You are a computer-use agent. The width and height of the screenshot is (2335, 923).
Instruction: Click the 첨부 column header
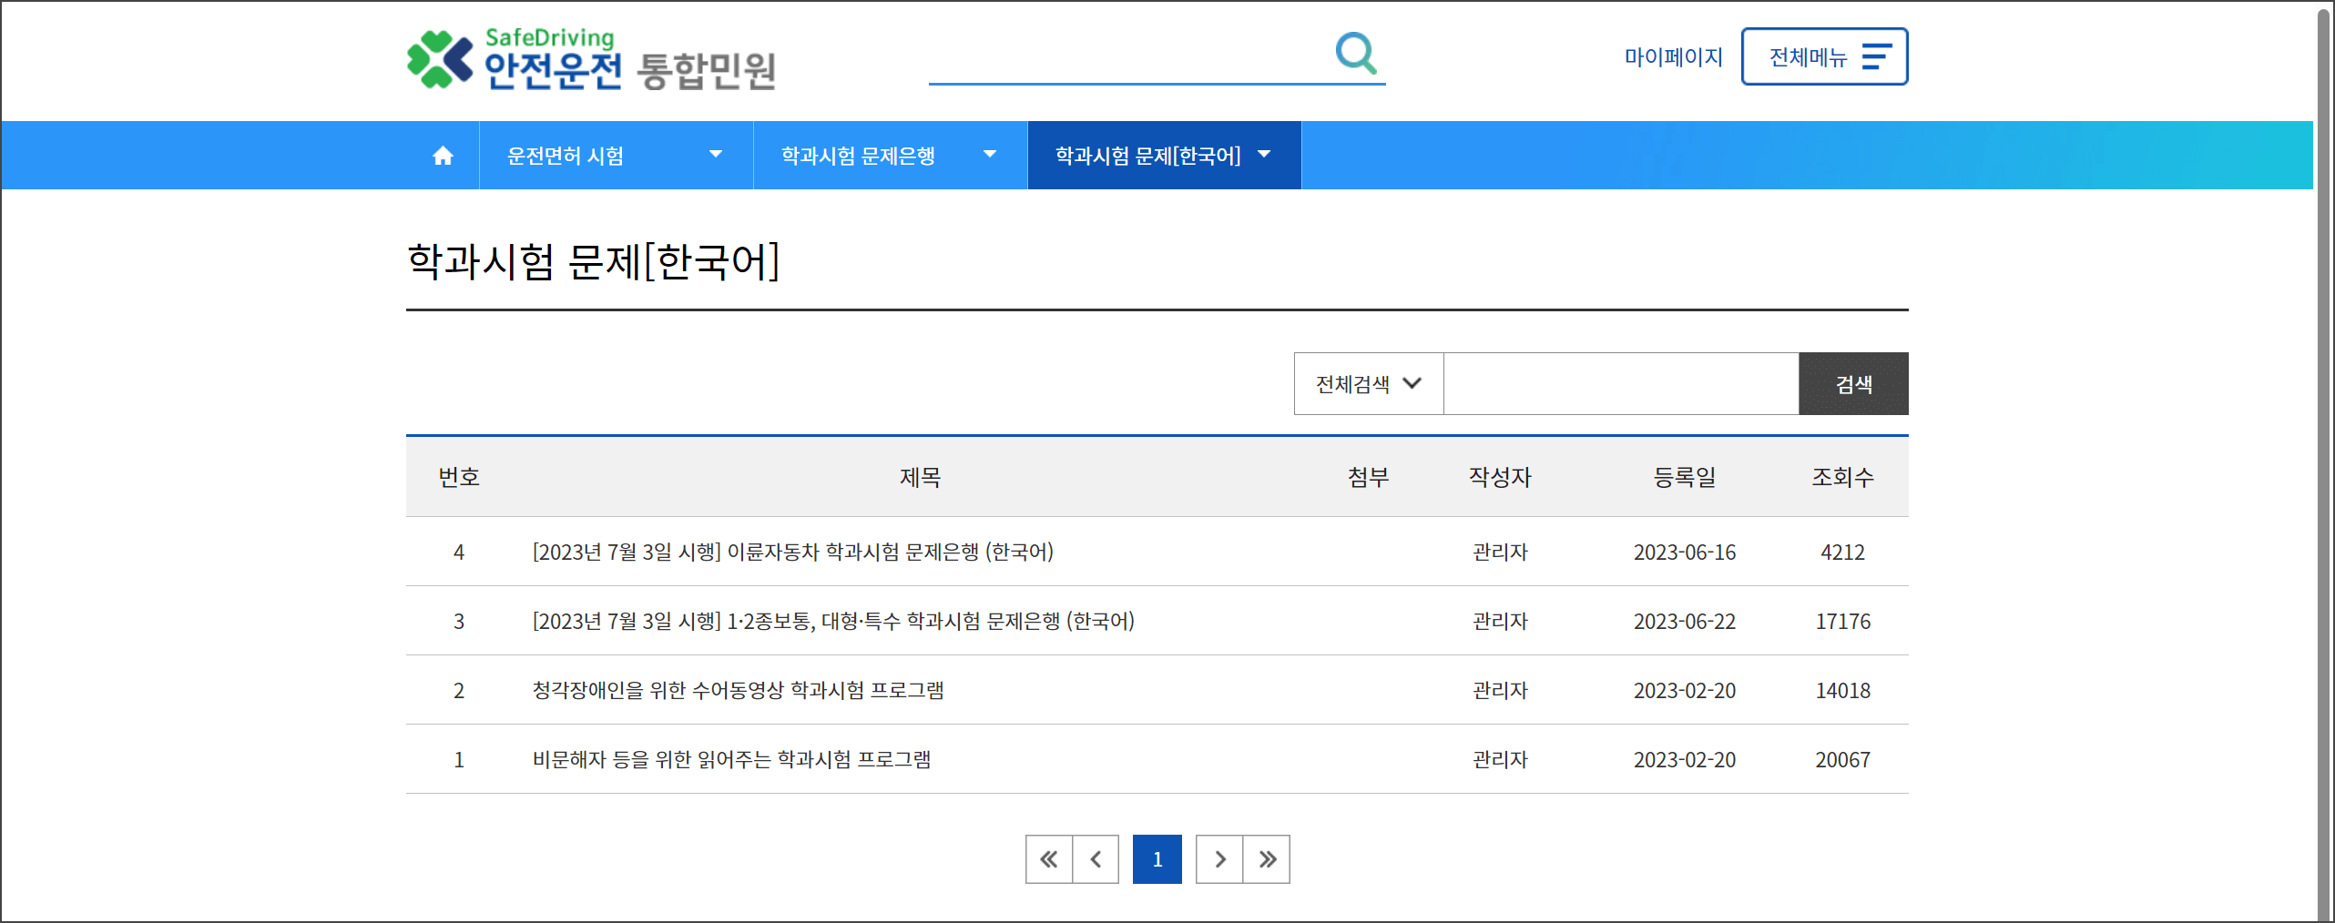[1368, 477]
